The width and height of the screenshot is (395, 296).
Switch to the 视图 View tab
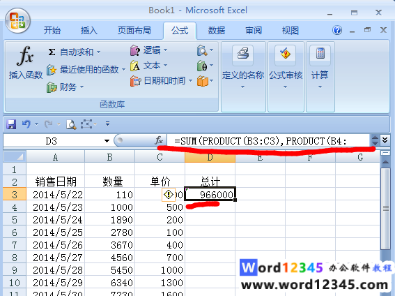tap(291, 31)
